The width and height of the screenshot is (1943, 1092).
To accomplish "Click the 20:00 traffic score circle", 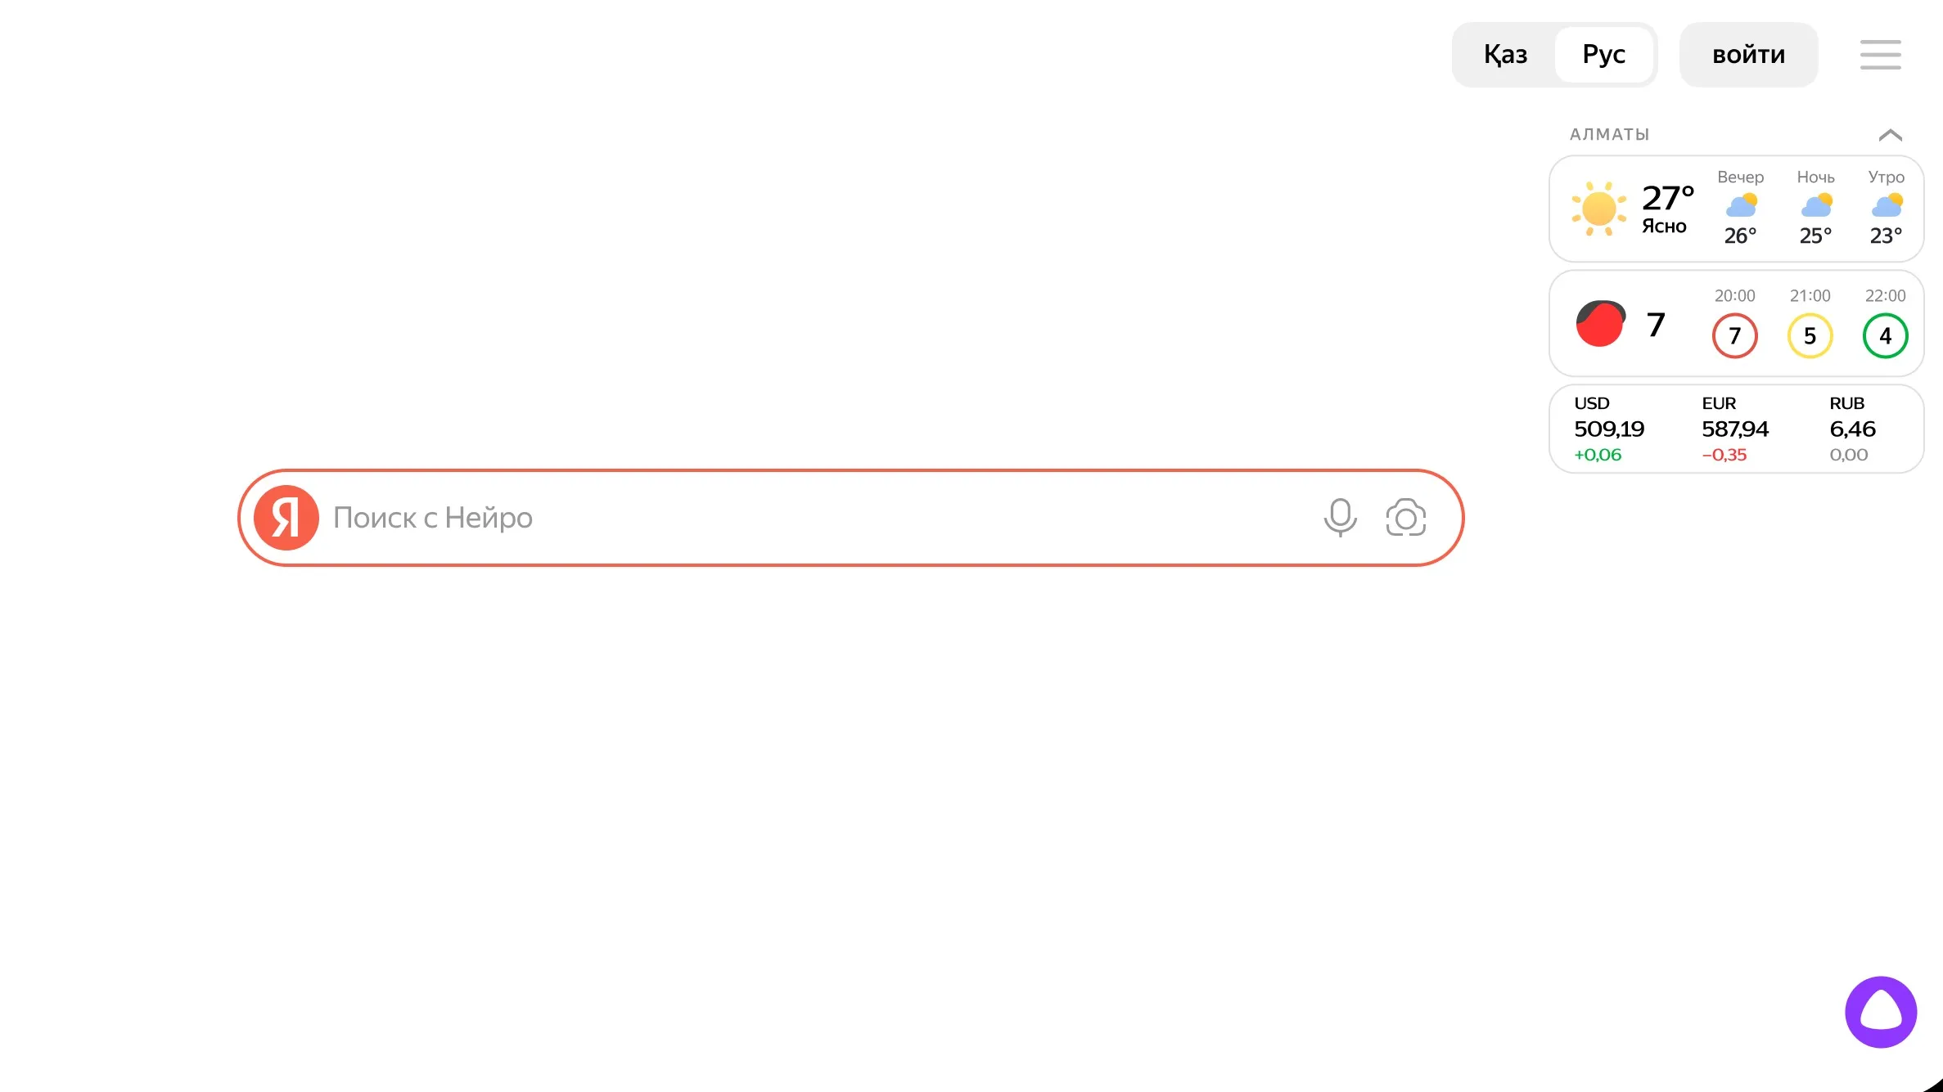I will (1734, 335).
